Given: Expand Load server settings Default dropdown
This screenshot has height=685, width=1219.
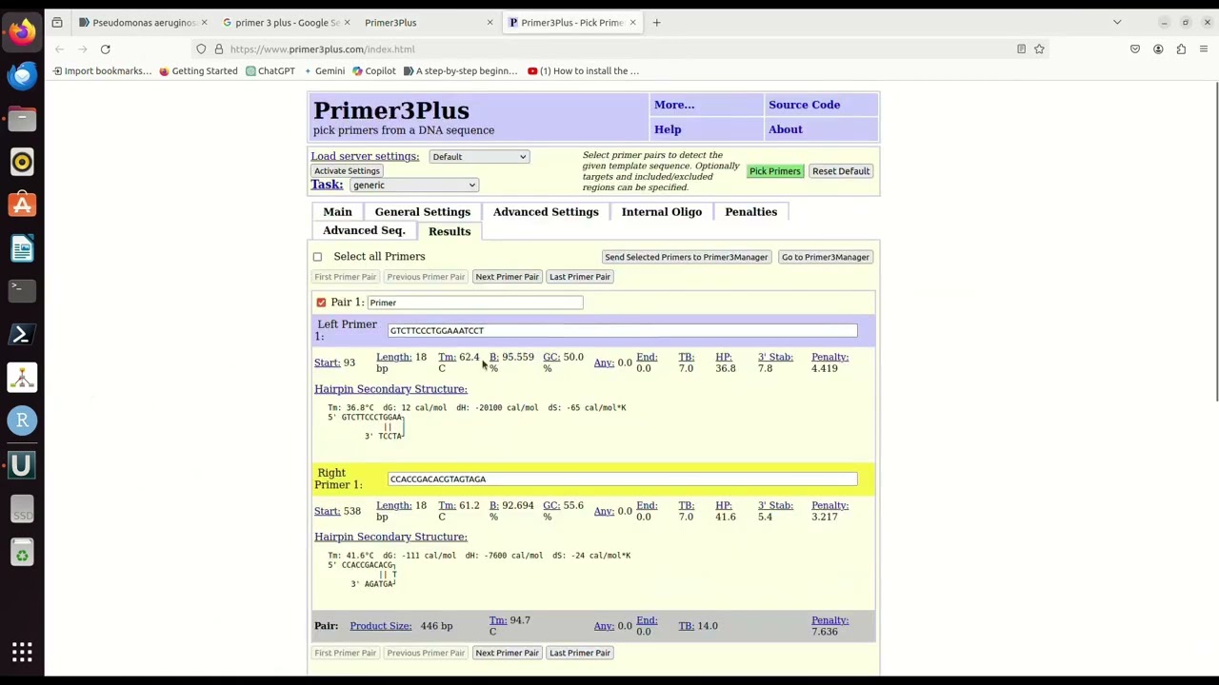Looking at the screenshot, I should [478, 157].
